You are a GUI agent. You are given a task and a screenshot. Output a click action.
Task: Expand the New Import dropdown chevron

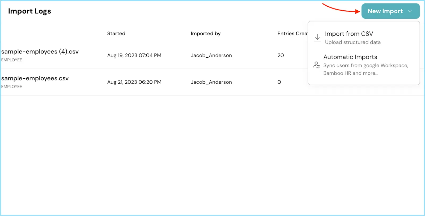coord(410,11)
